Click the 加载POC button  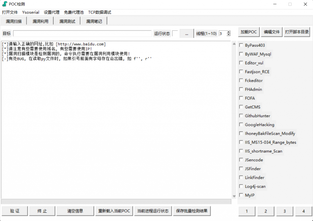249,31
